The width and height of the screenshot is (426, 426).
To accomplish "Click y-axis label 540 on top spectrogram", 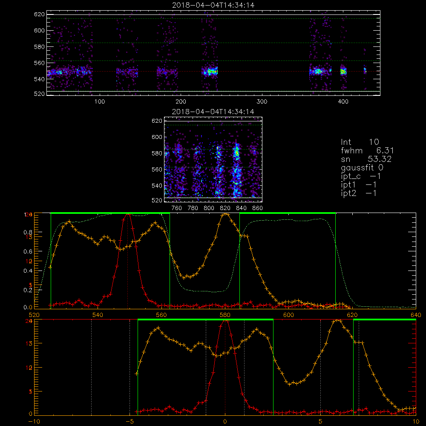I will tap(39, 79).
